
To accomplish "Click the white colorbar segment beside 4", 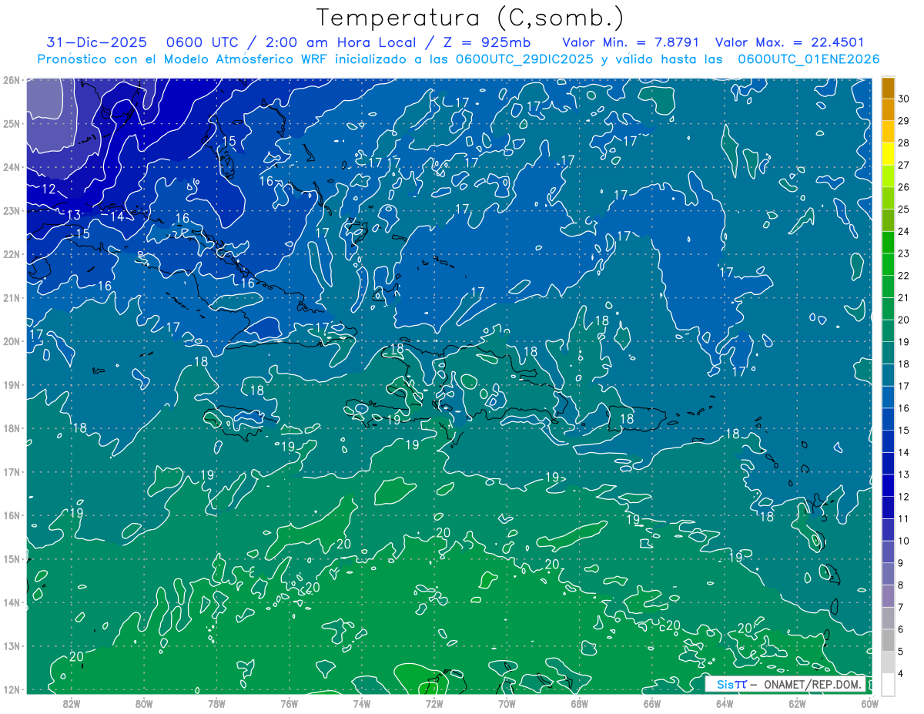I will tap(888, 684).
